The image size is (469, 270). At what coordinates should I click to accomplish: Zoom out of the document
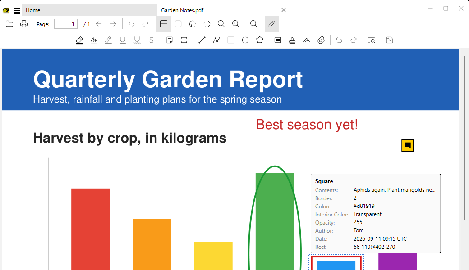point(221,24)
